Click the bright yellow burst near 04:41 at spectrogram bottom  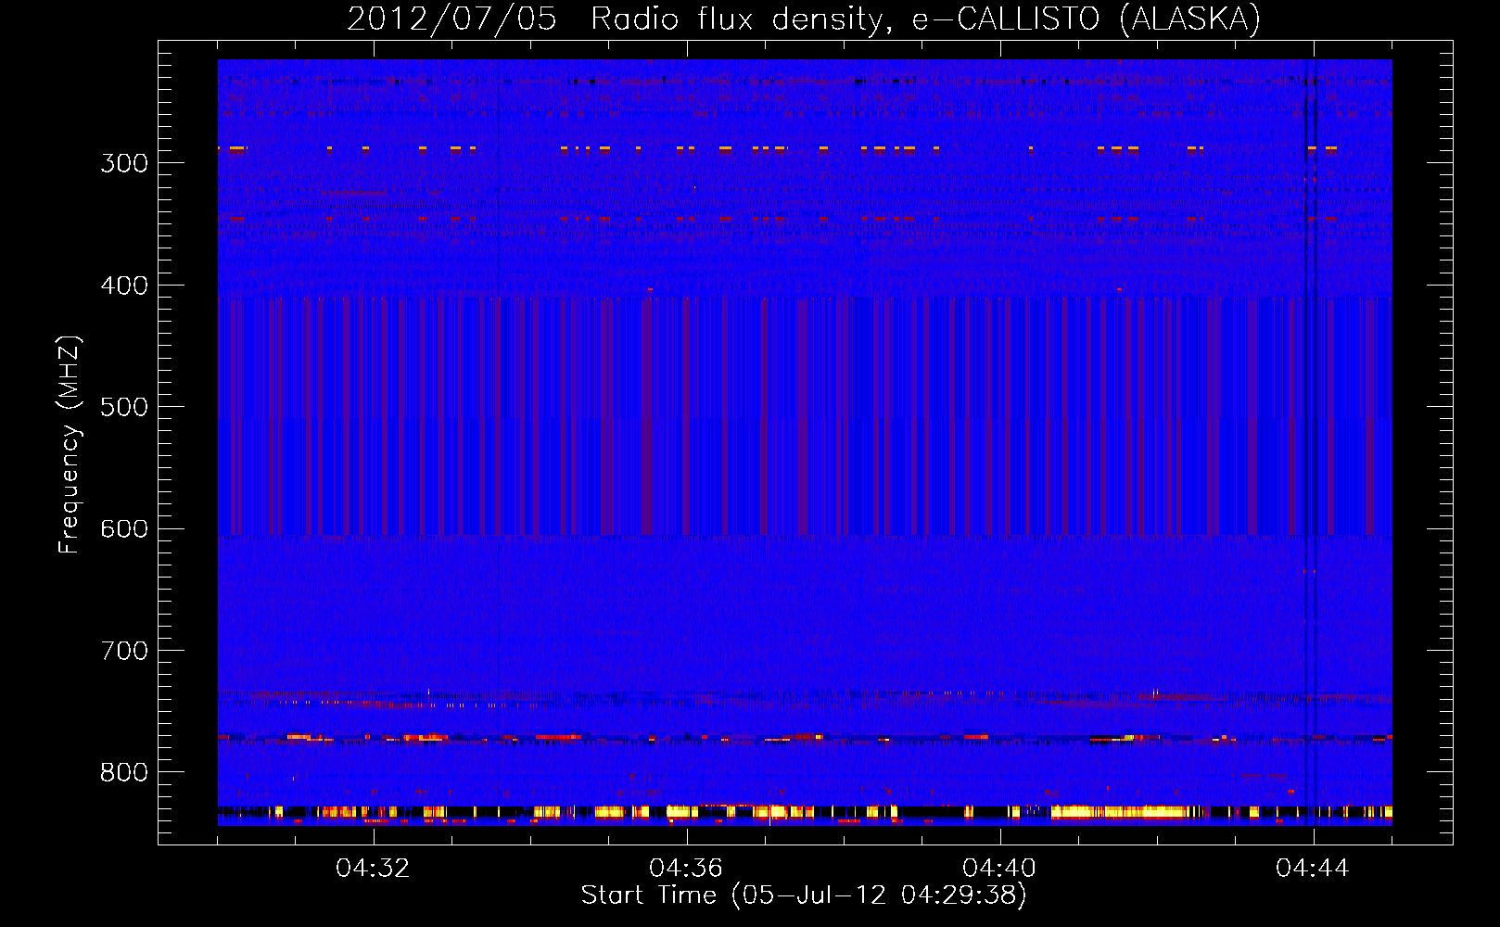[1120, 812]
